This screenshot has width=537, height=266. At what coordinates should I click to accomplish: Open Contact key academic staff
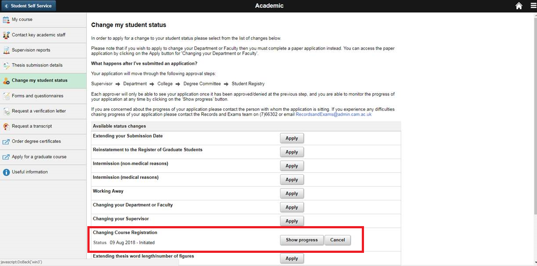[43, 35]
